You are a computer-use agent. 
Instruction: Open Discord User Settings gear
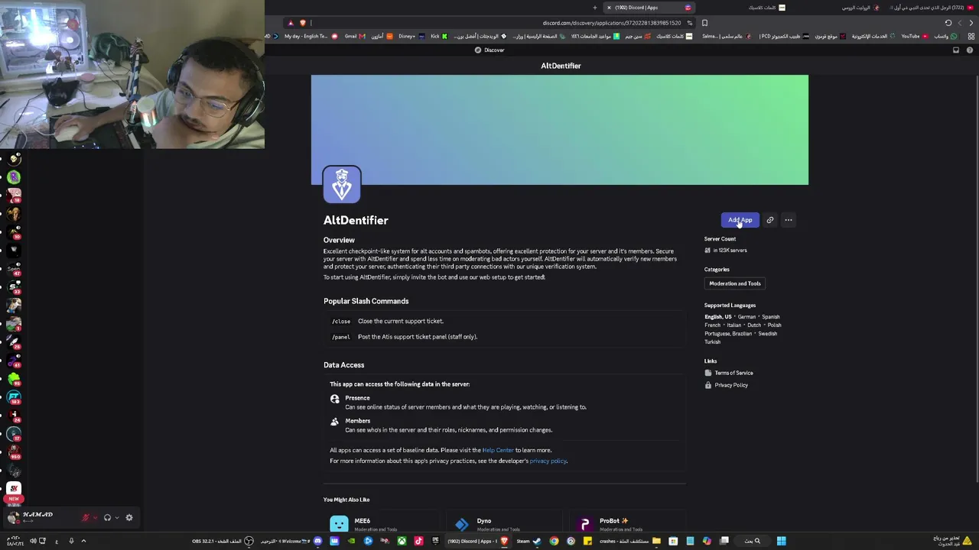click(129, 518)
